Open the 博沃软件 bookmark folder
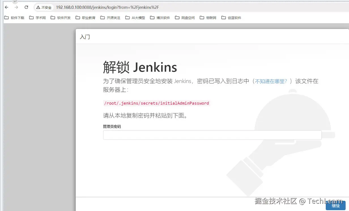 [x=160, y=18]
